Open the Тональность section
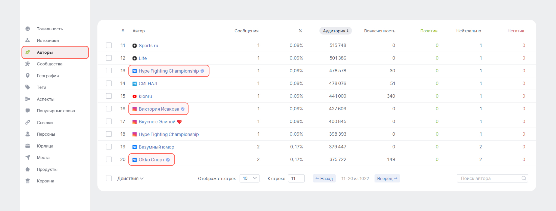This screenshot has height=211, width=556. tap(50, 29)
